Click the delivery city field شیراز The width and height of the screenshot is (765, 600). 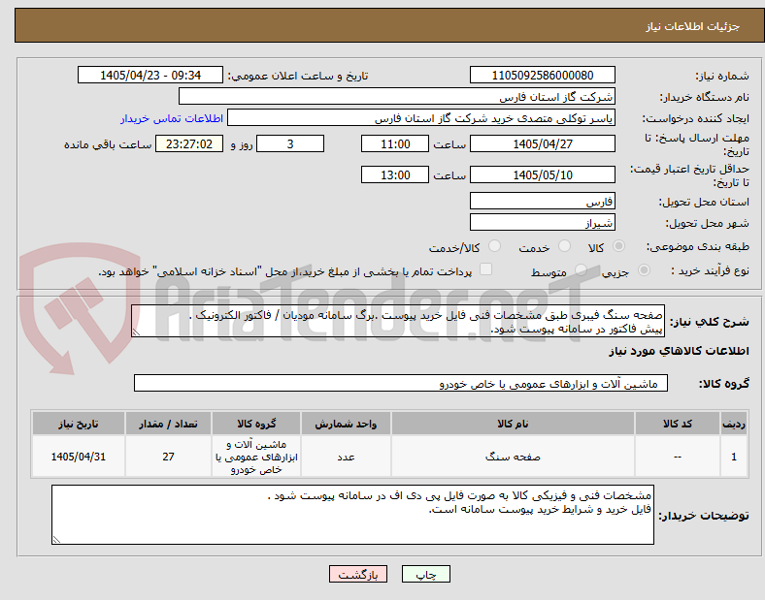point(542,222)
